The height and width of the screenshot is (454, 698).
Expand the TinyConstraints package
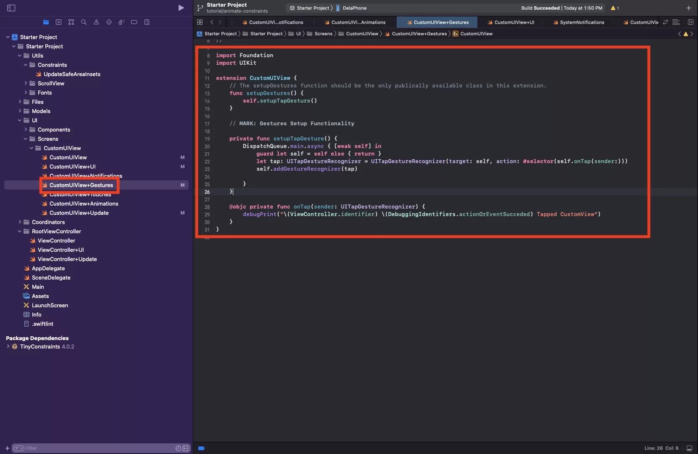pos(8,346)
